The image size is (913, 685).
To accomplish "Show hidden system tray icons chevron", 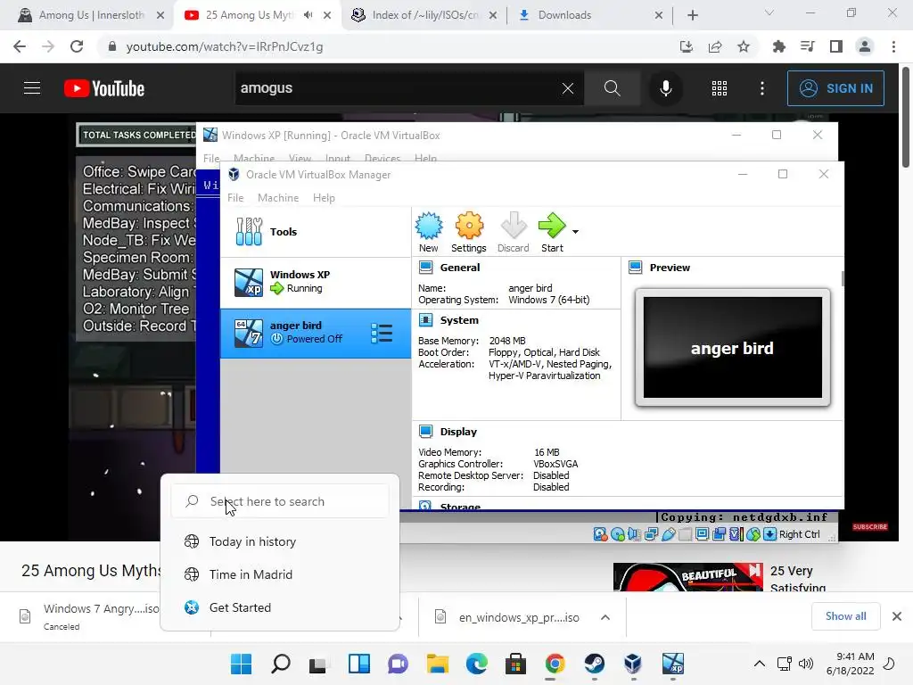I will tap(760, 664).
